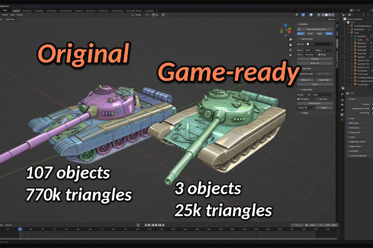Open Tool properties tab icon

pos(342,94)
